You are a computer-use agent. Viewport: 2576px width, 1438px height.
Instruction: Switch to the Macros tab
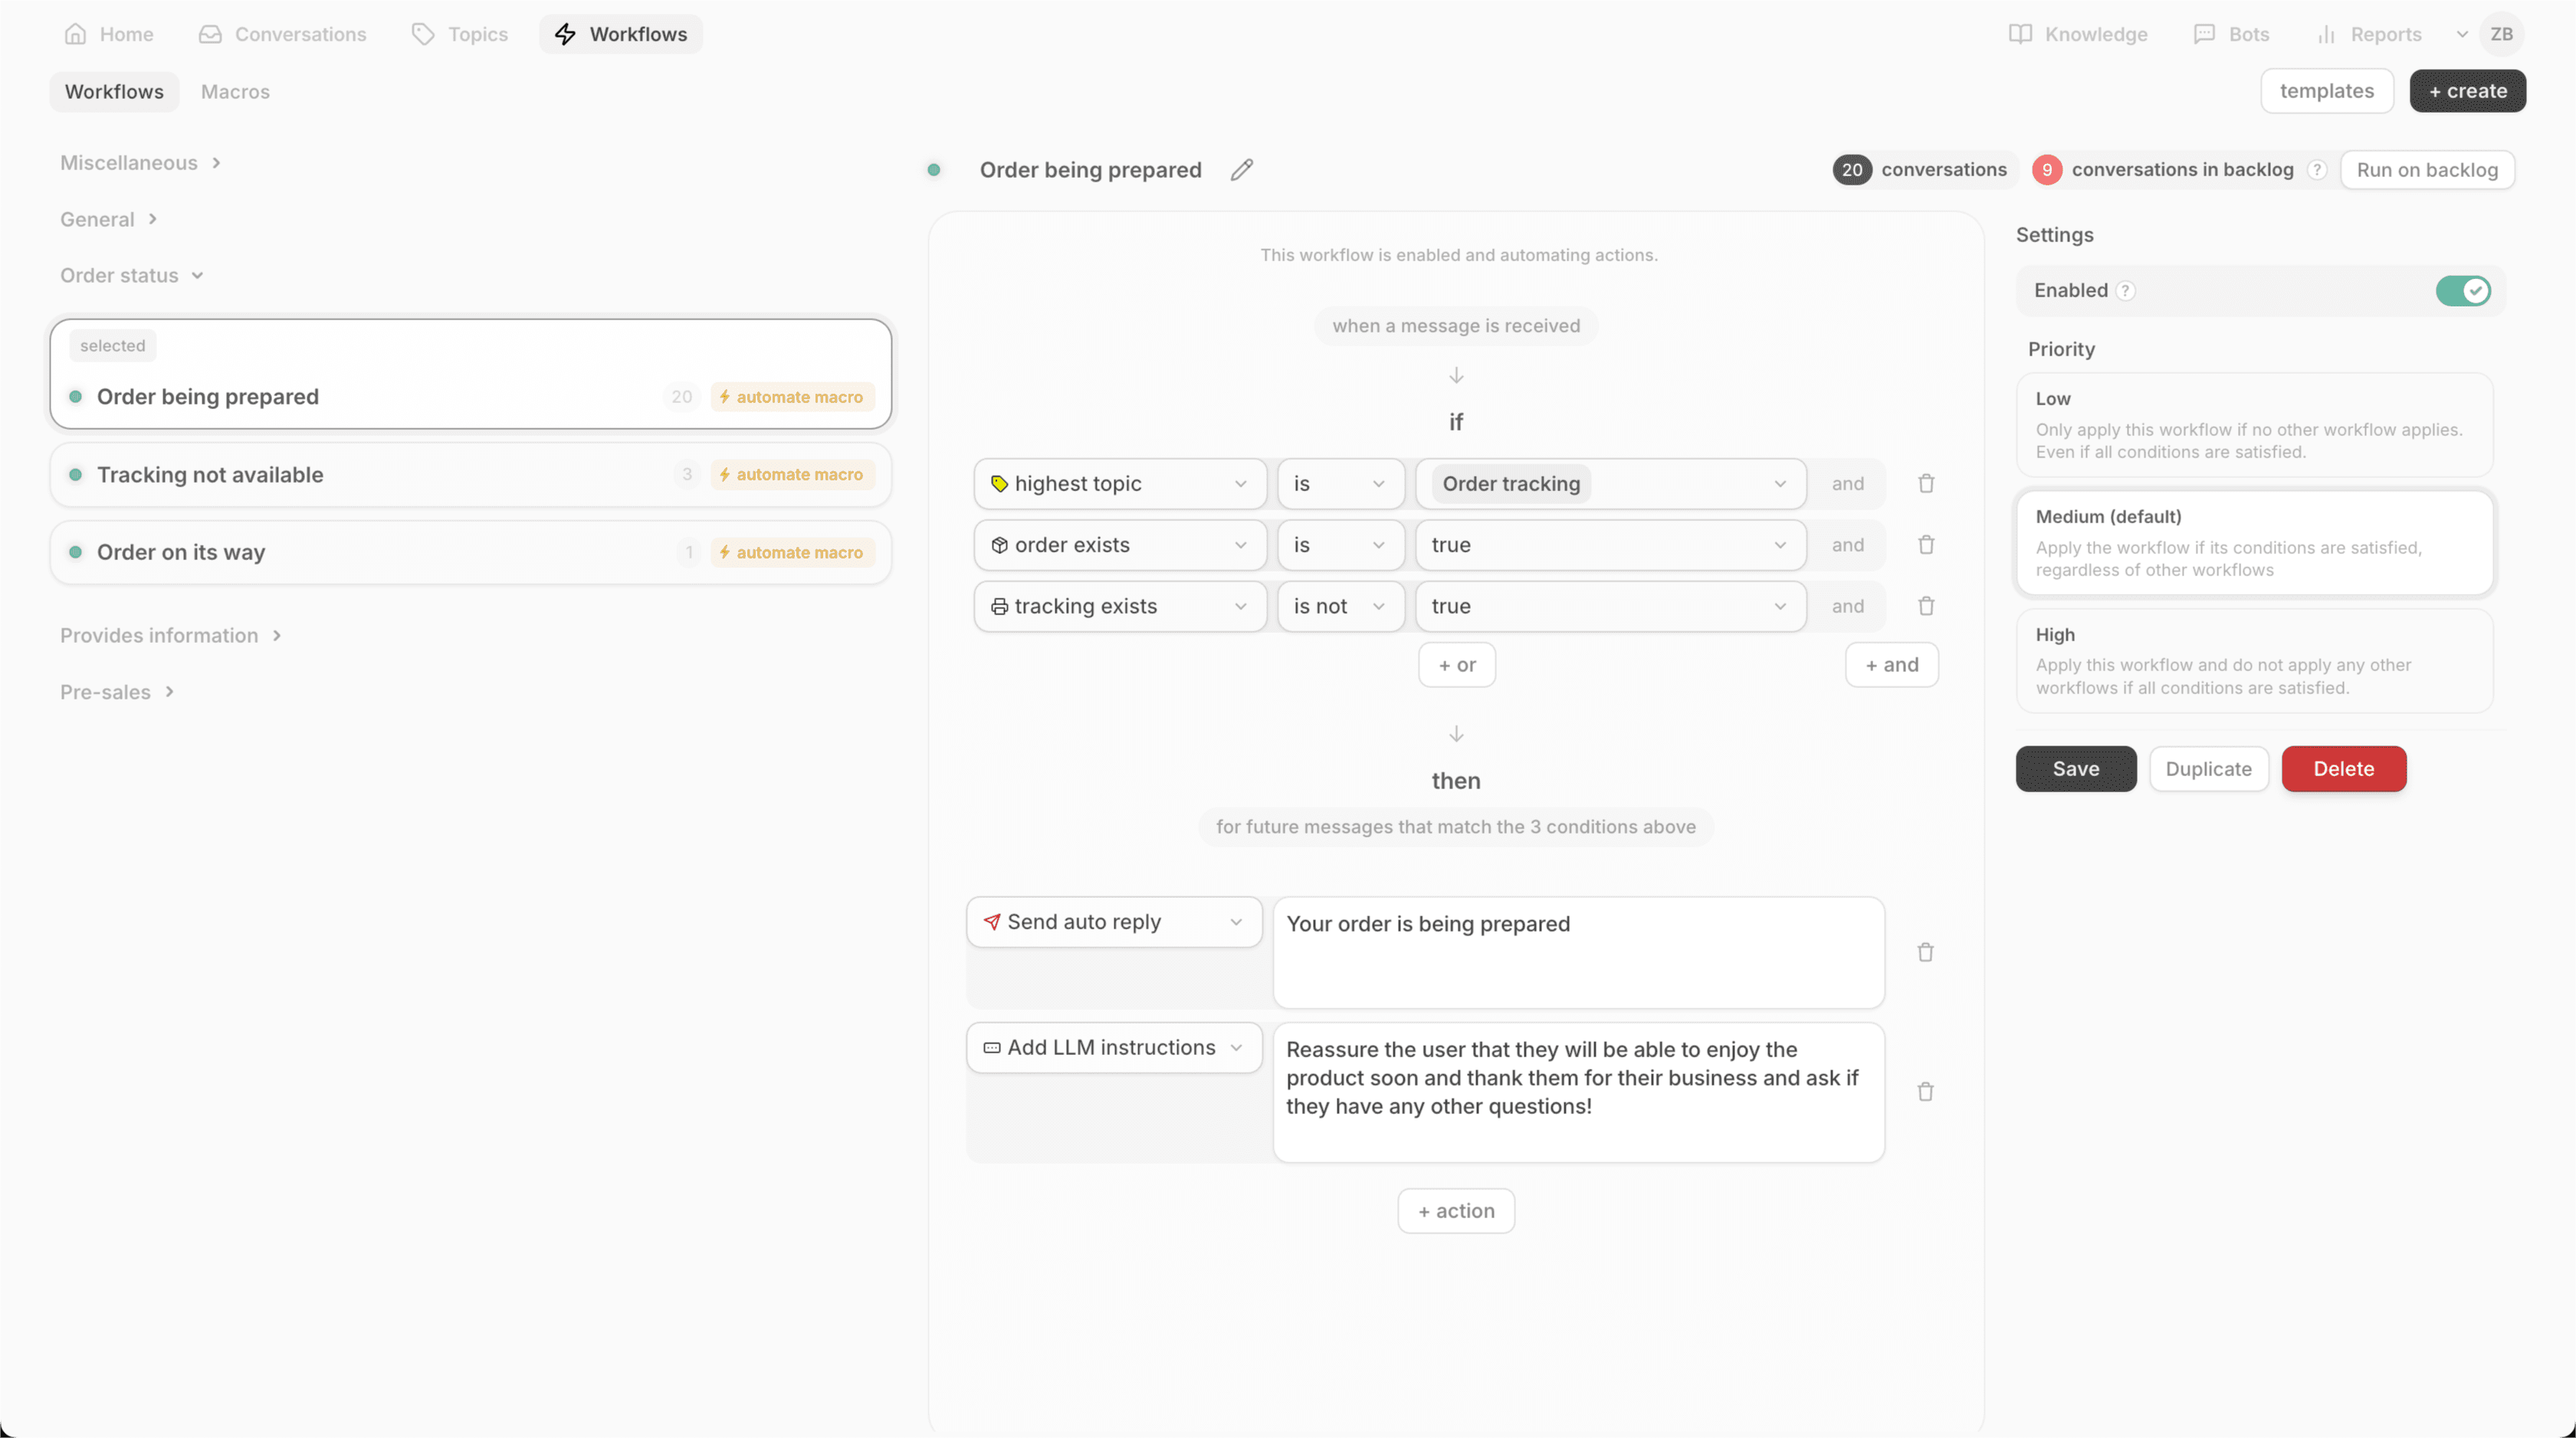(x=234, y=90)
